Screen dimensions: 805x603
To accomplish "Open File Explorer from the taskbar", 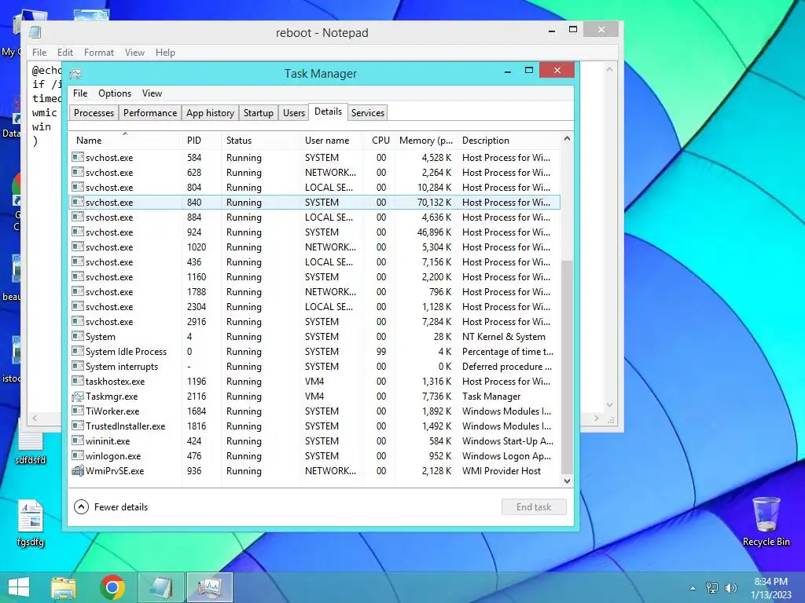I will coord(63,587).
